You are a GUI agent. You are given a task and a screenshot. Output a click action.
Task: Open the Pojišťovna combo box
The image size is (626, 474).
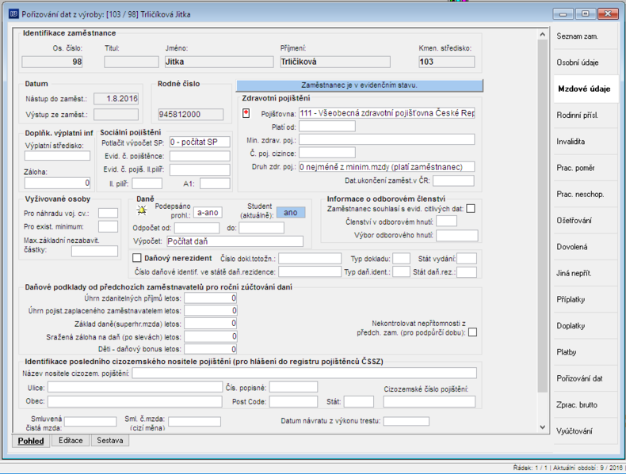[x=387, y=113]
